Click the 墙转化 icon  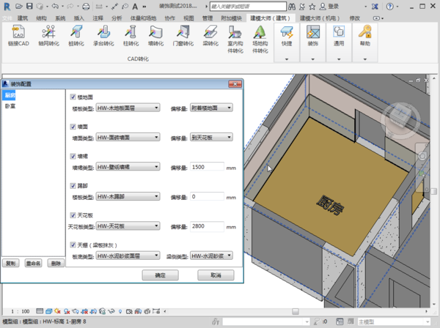(155, 34)
